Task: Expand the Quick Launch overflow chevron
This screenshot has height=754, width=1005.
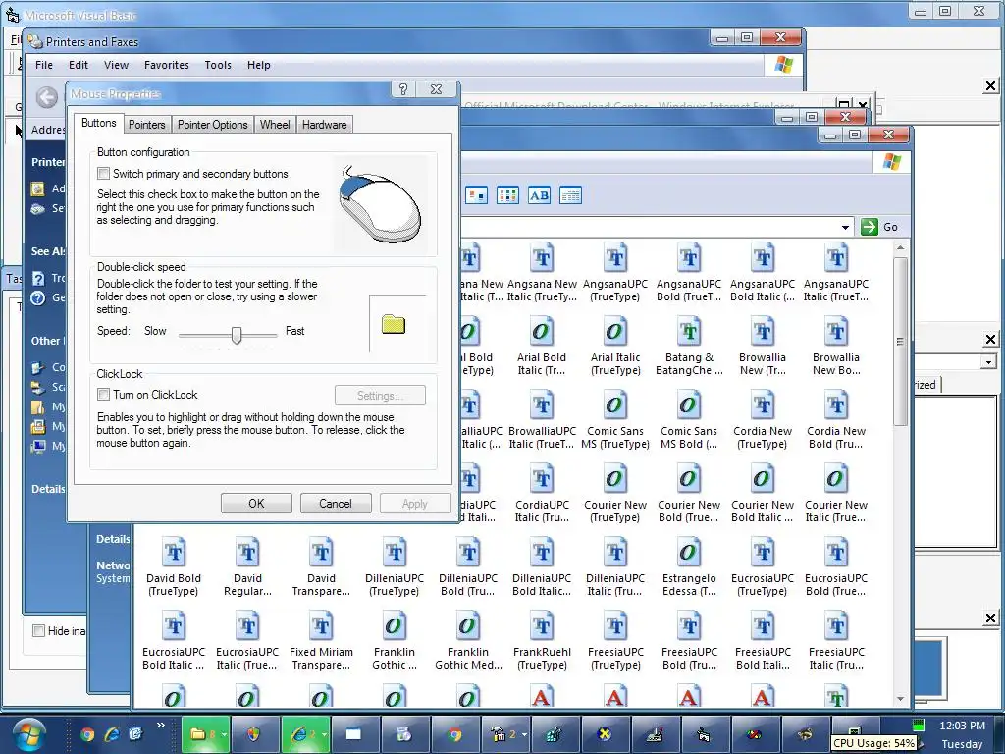Action: pos(160,726)
